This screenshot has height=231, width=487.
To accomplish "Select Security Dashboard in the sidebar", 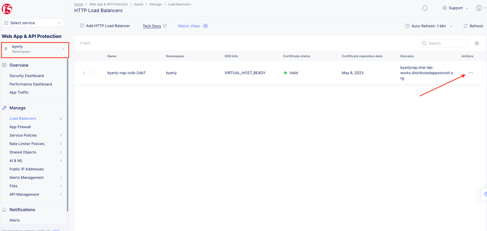I will (27, 76).
